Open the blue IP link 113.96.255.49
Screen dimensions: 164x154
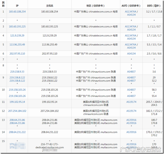click(17, 45)
